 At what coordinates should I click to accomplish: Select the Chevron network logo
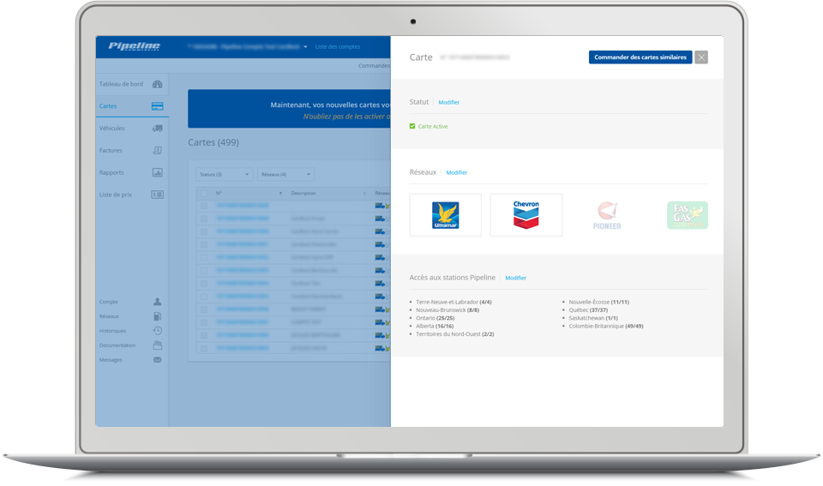point(526,215)
